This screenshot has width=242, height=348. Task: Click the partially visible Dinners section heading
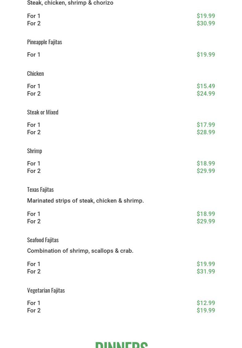(x=121, y=344)
